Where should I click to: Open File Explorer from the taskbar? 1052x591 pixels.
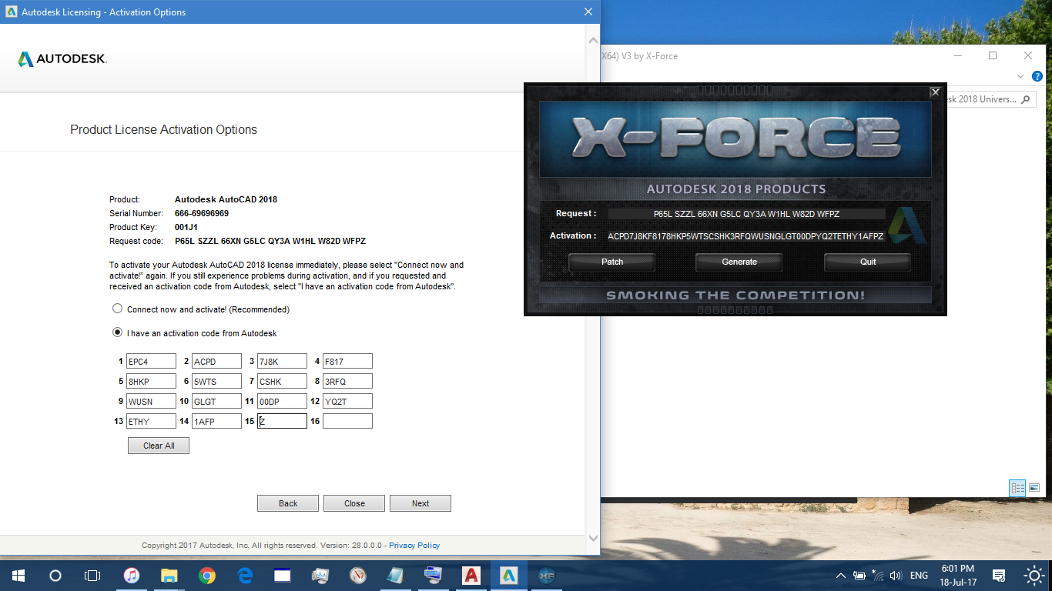(x=169, y=576)
